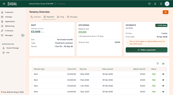Viewport: 173px width, 95px height.
Task: Open In tenancy in the sidebar
Action: (x=9, y=31)
